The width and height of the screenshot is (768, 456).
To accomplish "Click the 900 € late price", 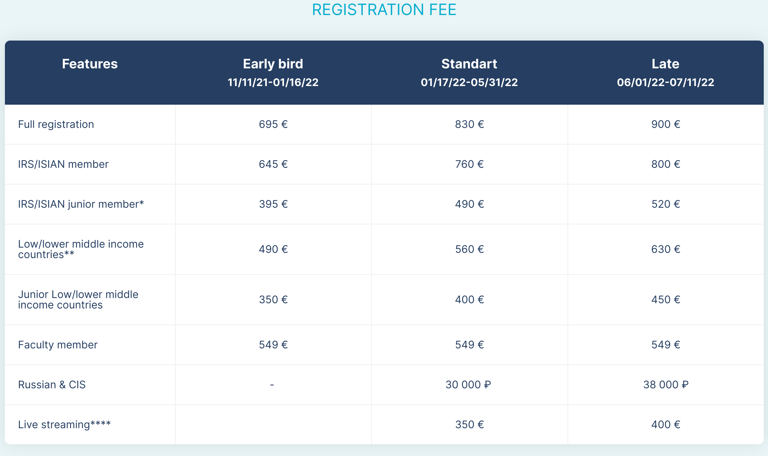I will click(666, 124).
